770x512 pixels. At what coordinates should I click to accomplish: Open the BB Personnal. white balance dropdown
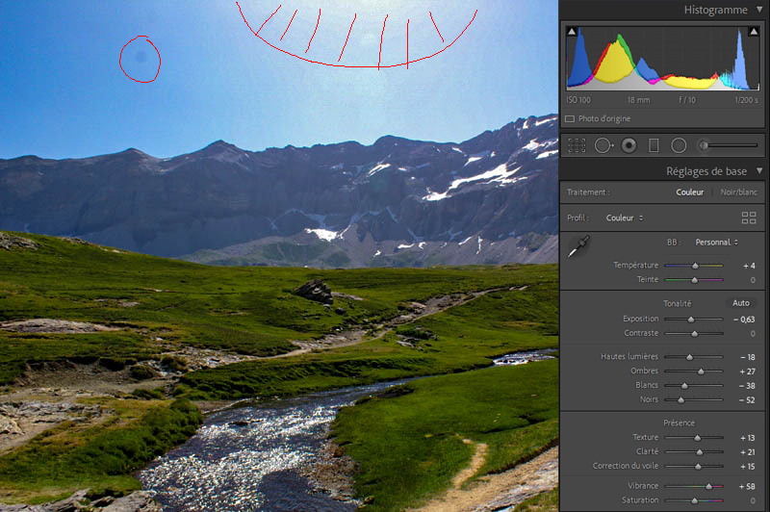[x=717, y=242]
